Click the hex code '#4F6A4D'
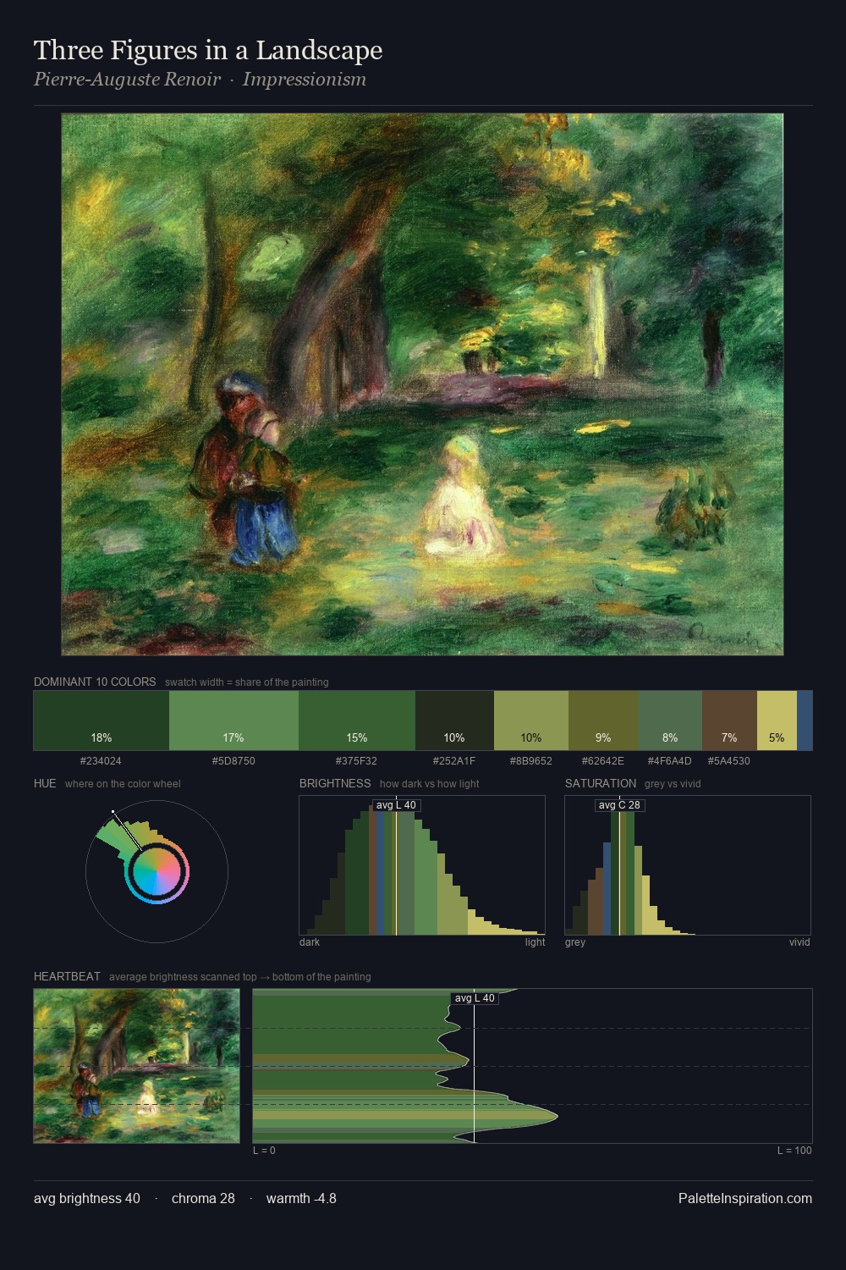 pos(670,761)
